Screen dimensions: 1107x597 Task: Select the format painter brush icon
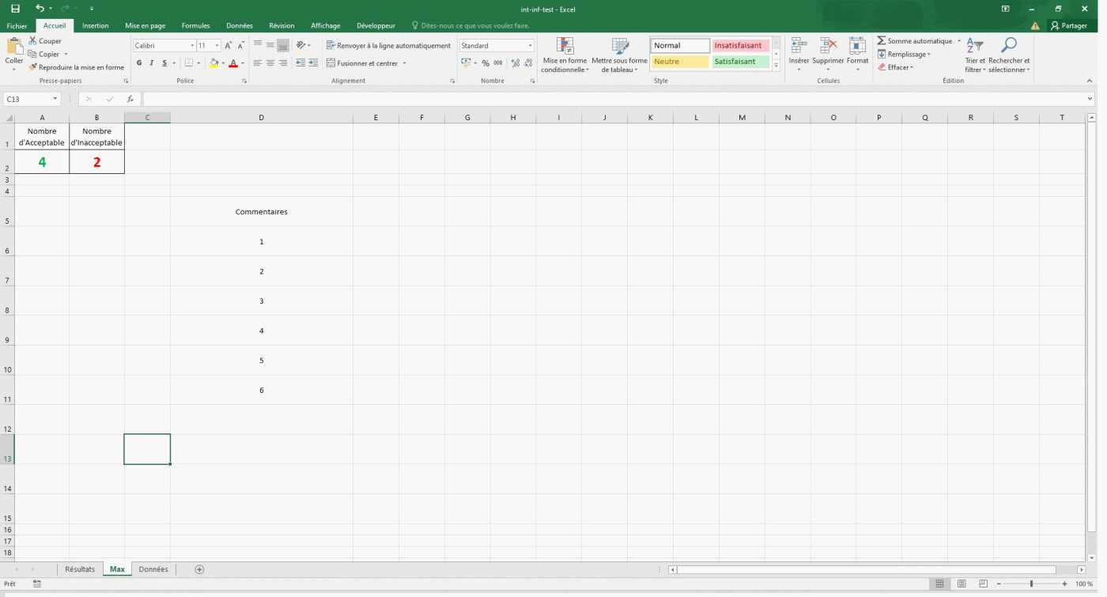(33, 68)
